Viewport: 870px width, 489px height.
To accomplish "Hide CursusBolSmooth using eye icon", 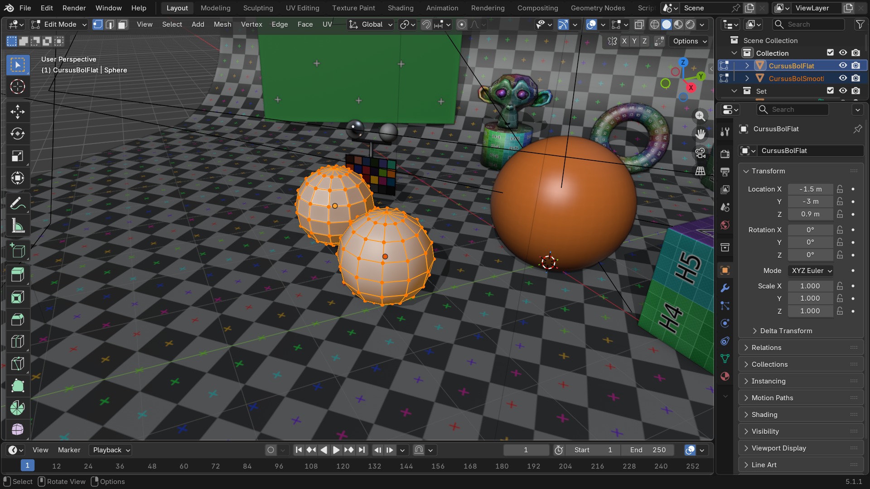I will (x=843, y=78).
